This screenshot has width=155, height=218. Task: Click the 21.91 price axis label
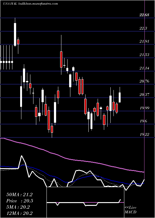pos(144,41)
